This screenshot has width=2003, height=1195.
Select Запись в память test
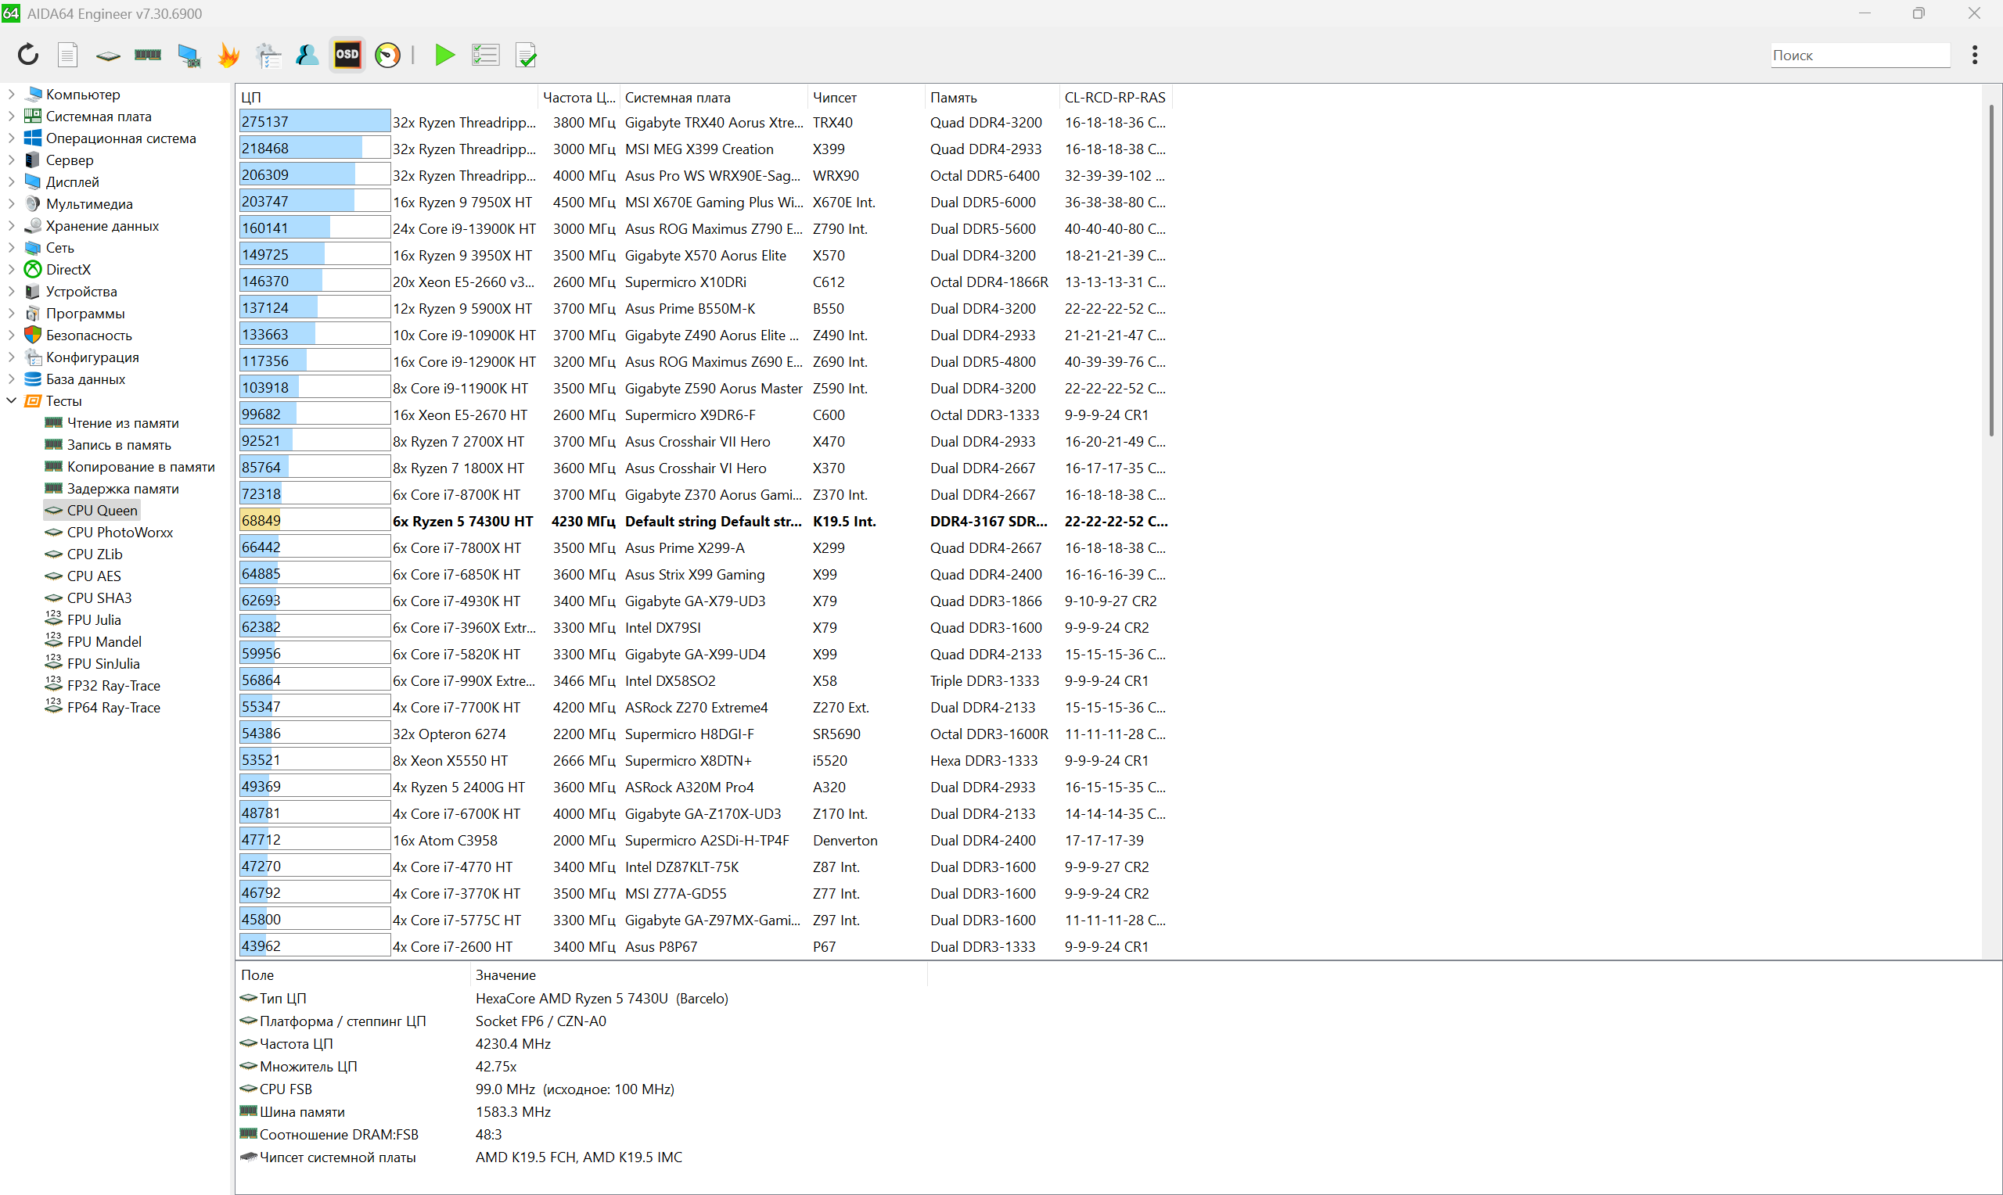click(119, 444)
